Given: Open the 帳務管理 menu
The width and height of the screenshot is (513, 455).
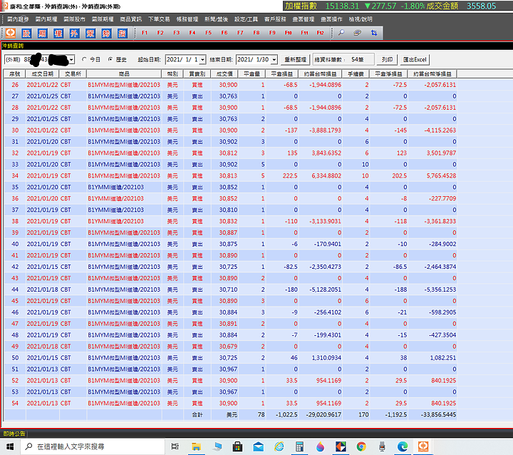Looking at the screenshot, I should coord(187,19).
